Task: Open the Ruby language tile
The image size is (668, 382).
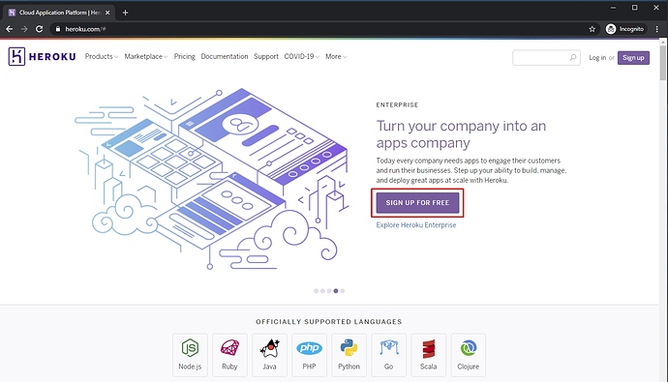Action: (x=229, y=355)
